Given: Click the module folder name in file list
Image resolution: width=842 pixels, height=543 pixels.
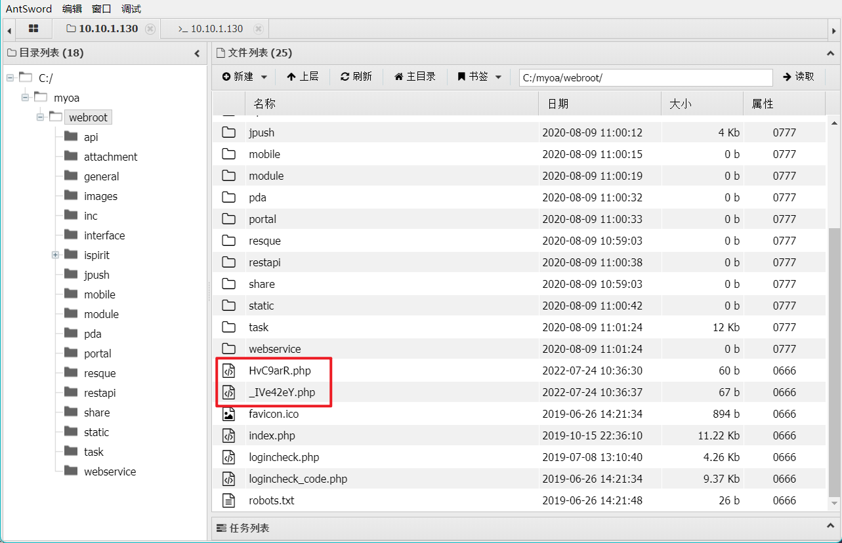Looking at the screenshot, I should [x=266, y=176].
